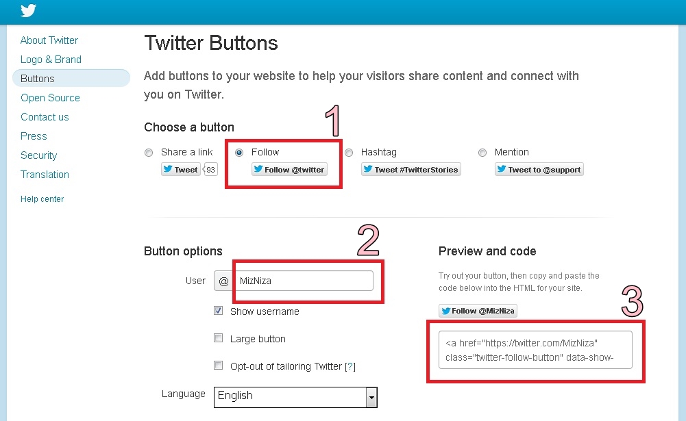Go to Open Source in sidebar
Viewport: 686px width, 421px height.
50,98
